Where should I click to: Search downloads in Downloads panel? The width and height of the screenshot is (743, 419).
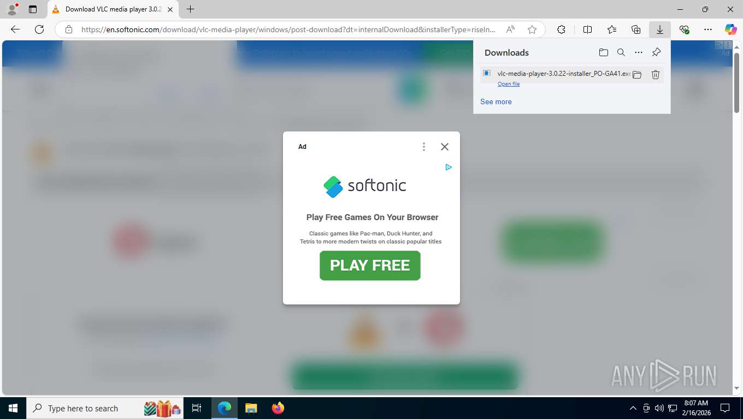tap(621, 52)
